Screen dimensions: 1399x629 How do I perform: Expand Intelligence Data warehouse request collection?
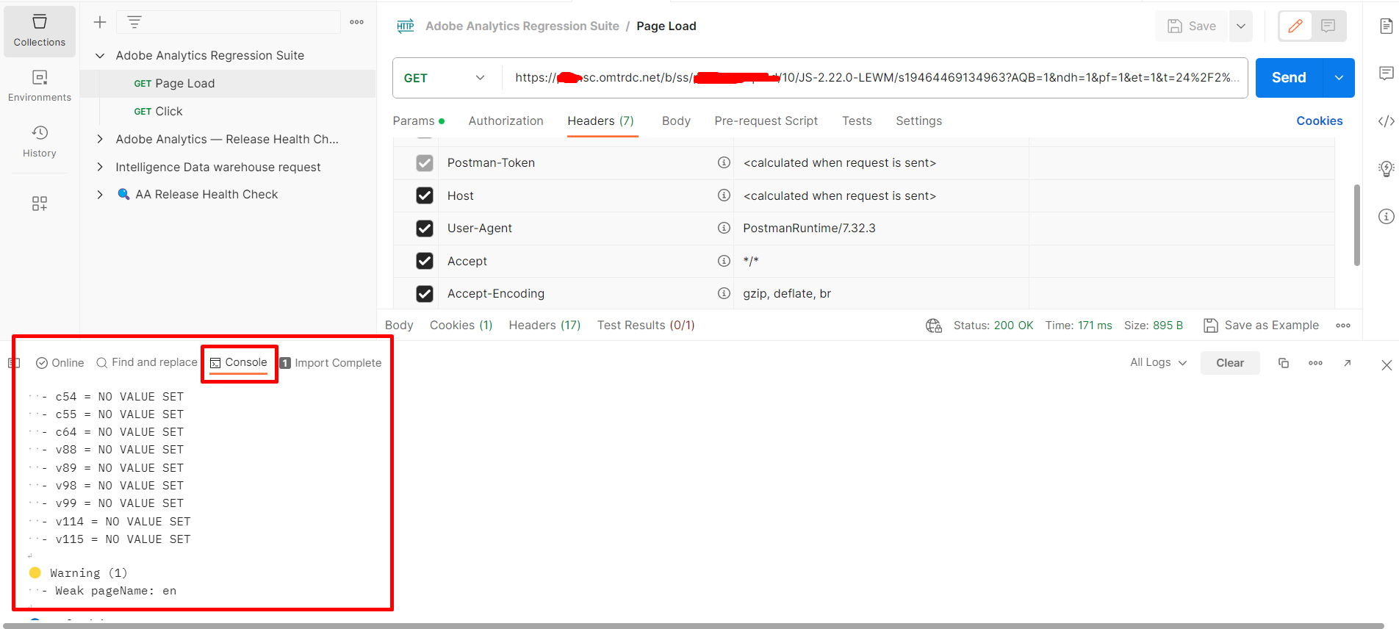[100, 167]
